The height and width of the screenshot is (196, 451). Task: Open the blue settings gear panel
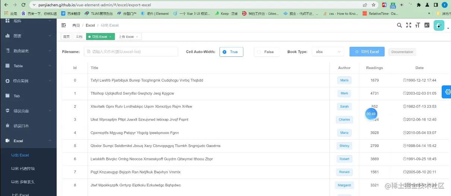point(447,92)
